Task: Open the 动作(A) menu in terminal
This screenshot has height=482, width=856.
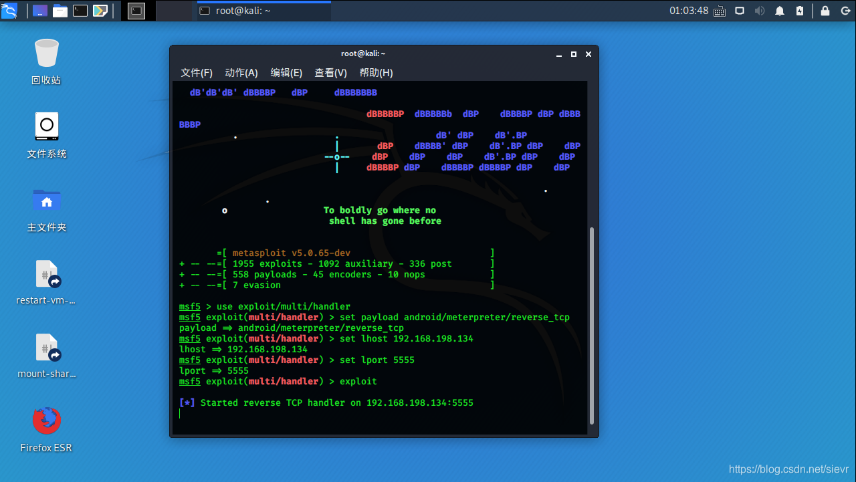Action: pos(241,73)
